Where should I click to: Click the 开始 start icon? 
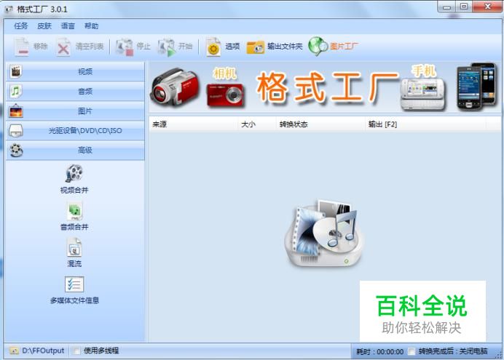167,47
